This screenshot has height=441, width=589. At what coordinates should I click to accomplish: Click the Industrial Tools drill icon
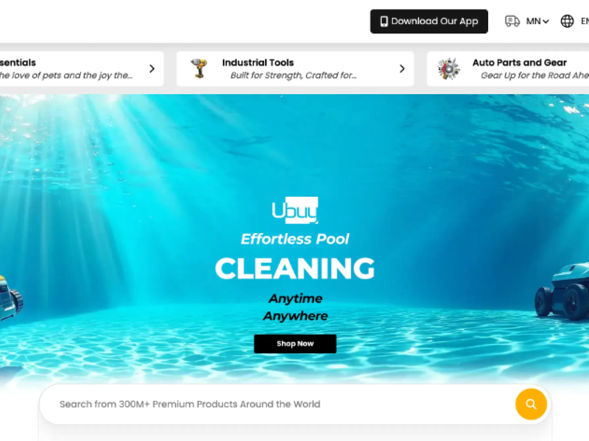[x=199, y=68]
